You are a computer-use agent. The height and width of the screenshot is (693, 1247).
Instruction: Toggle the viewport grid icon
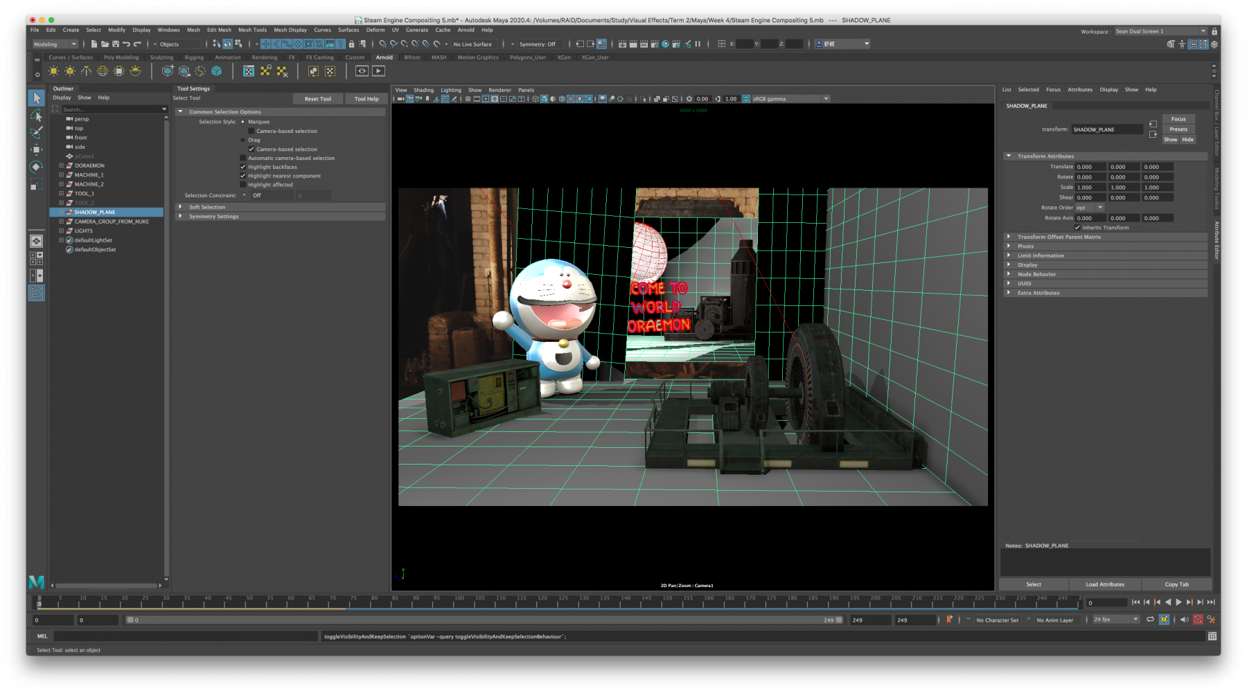pos(468,99)
